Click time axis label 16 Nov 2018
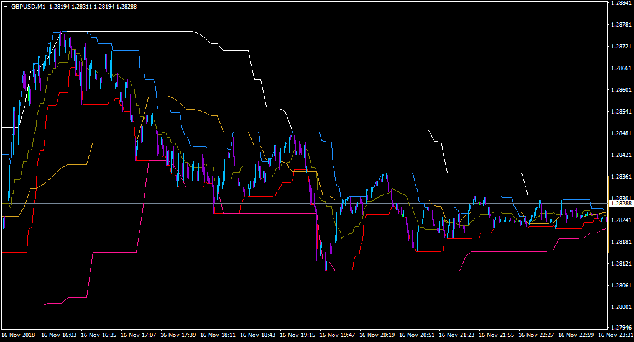The height and width of the screenshot is (342, 634). [x=18, y=335]
